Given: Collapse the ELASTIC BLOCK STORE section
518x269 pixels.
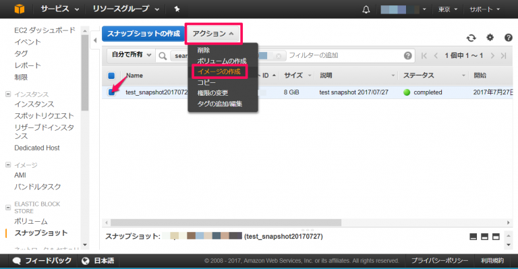Looking at the screenshot, I should point(8,208).
